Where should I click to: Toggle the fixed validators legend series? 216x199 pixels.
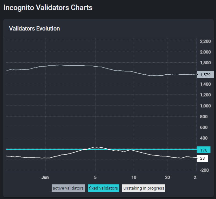tap(104, 188)
